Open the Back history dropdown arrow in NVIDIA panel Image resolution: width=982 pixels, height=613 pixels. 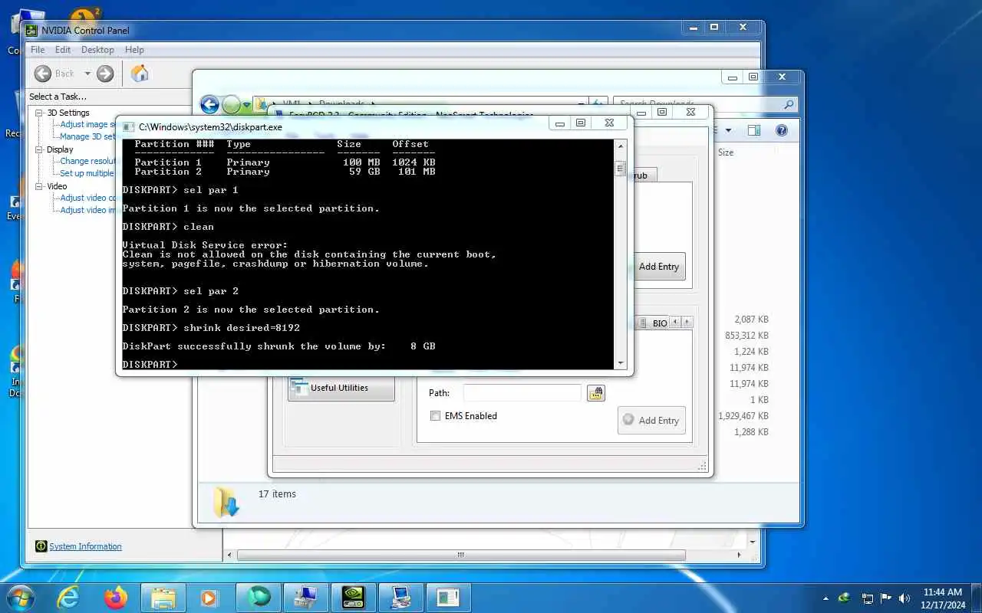(87, 74)
